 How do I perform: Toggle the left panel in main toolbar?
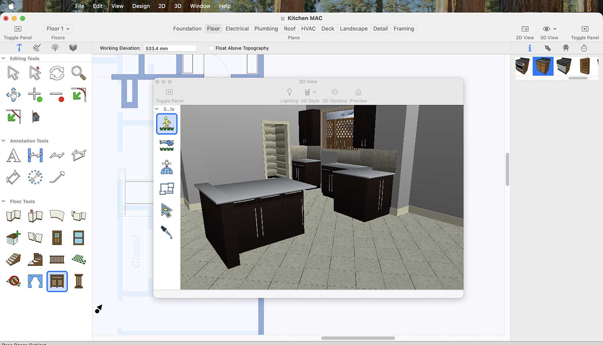click(18, 29)
